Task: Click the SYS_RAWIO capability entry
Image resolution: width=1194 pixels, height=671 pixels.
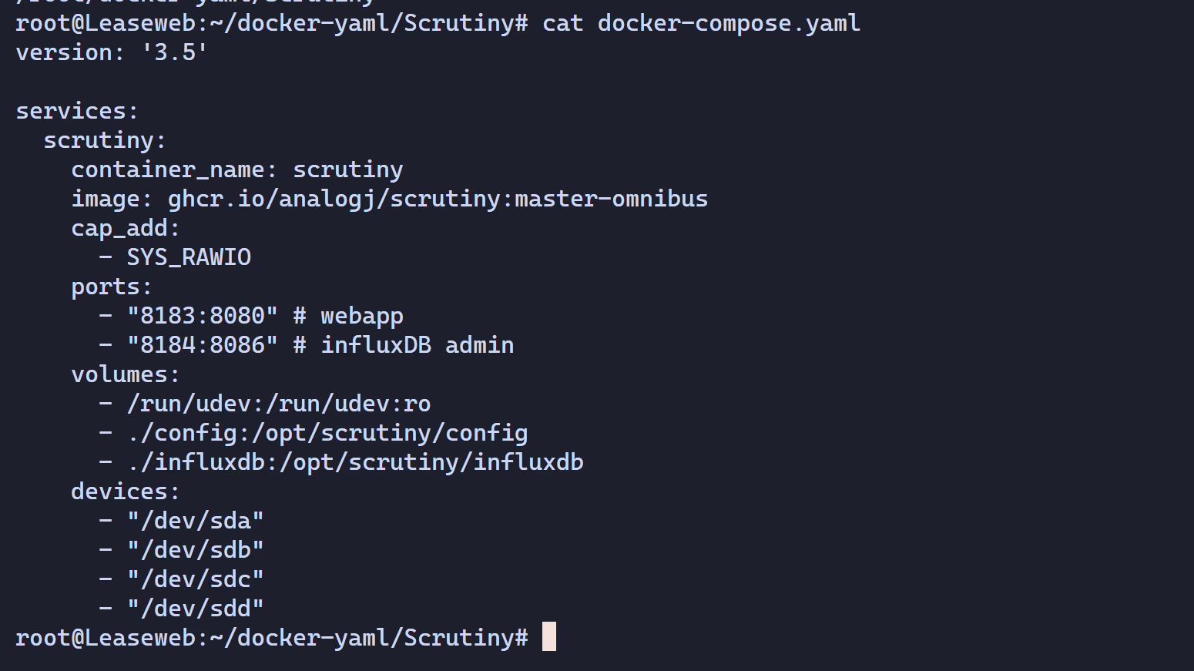Action: pyautogui.click(x=189, y=257)
